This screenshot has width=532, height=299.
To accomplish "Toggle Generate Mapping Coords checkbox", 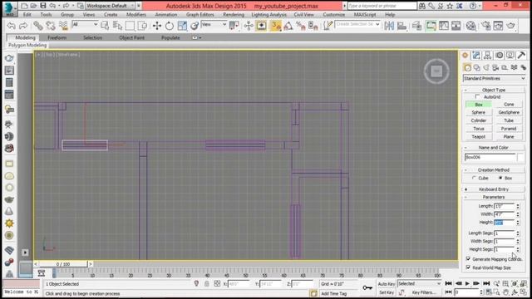I will tap(468, 259).
